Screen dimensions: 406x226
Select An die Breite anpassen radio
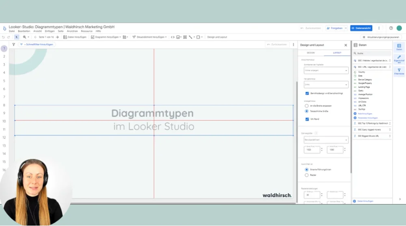(307, 106)
